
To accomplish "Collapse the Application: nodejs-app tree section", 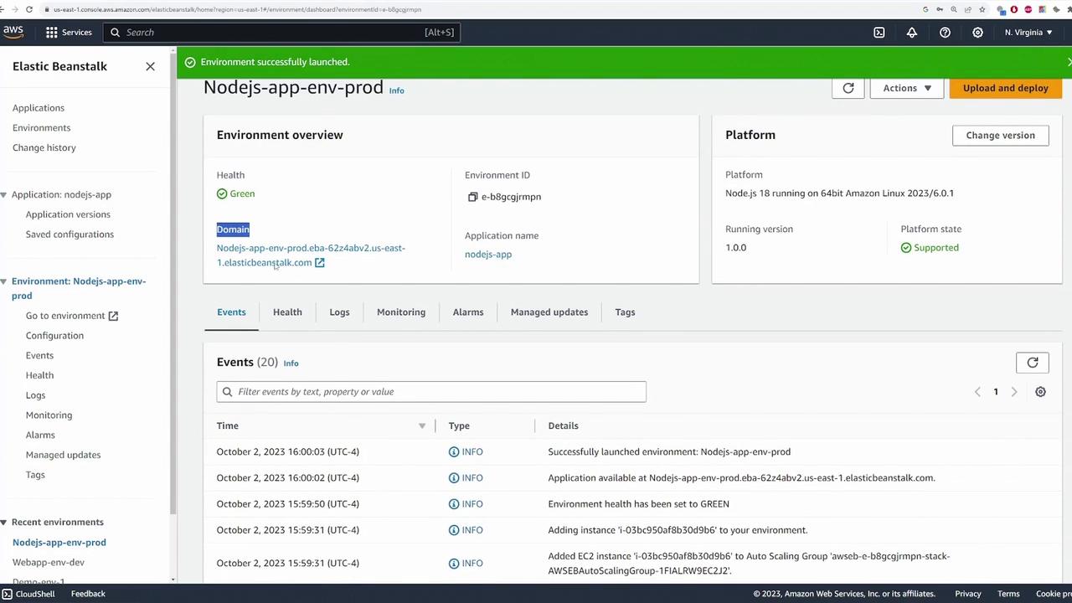I will pyautogui.click(x=4, y=194).
